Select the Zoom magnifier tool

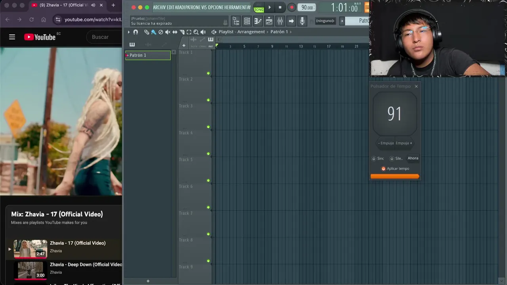(x=196, y=32)
